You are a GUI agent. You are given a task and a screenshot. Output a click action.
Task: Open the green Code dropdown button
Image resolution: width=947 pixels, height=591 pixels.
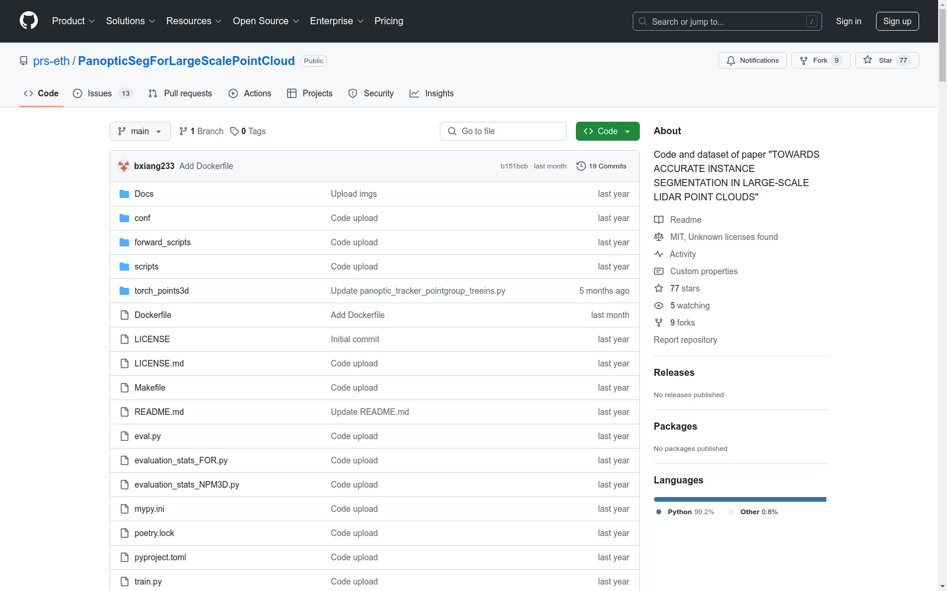[x=607, y=131]
